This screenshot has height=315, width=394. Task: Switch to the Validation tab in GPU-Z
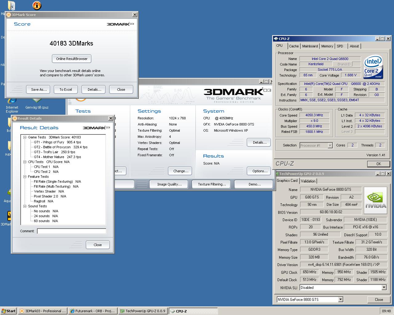pos(308,181)
